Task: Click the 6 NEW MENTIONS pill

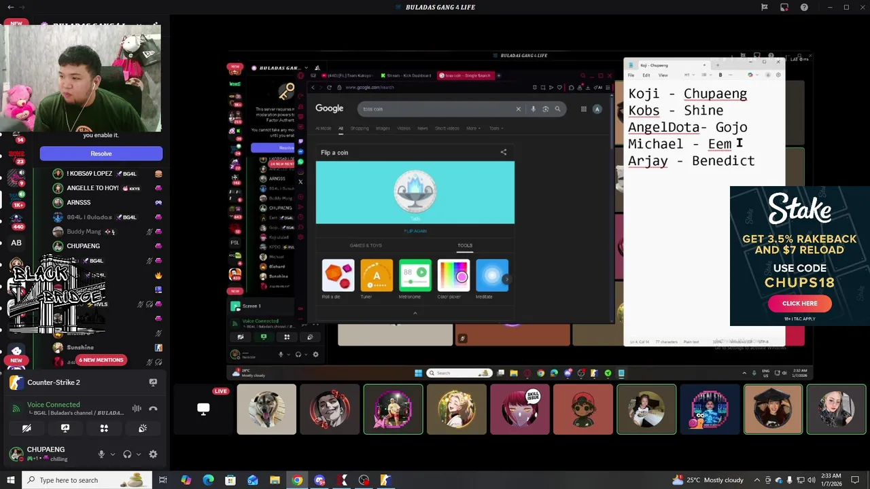Action: pos(101,360)
